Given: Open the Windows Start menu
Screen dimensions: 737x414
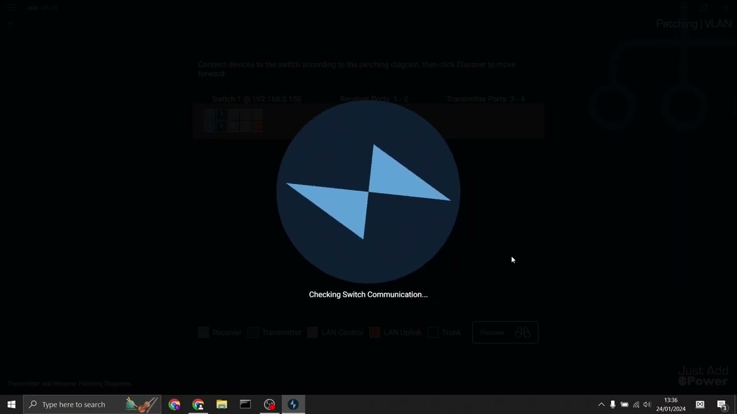Looking at the screenshot, I should (12, 404).
